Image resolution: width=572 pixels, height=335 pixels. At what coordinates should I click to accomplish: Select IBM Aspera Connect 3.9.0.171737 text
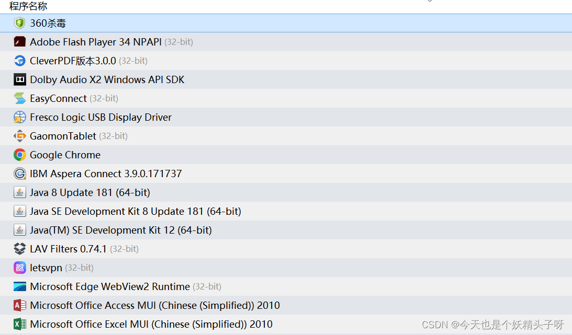click(x=106, y=174)
